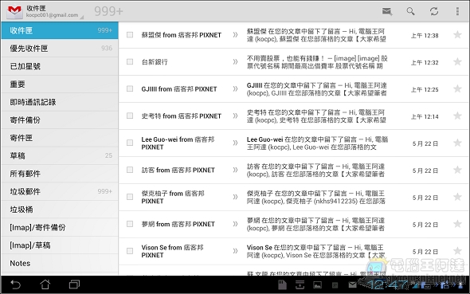Select the GJIIII email checkbox
Viewport: 470px width, 294px height.
click(x=130, y=88)
